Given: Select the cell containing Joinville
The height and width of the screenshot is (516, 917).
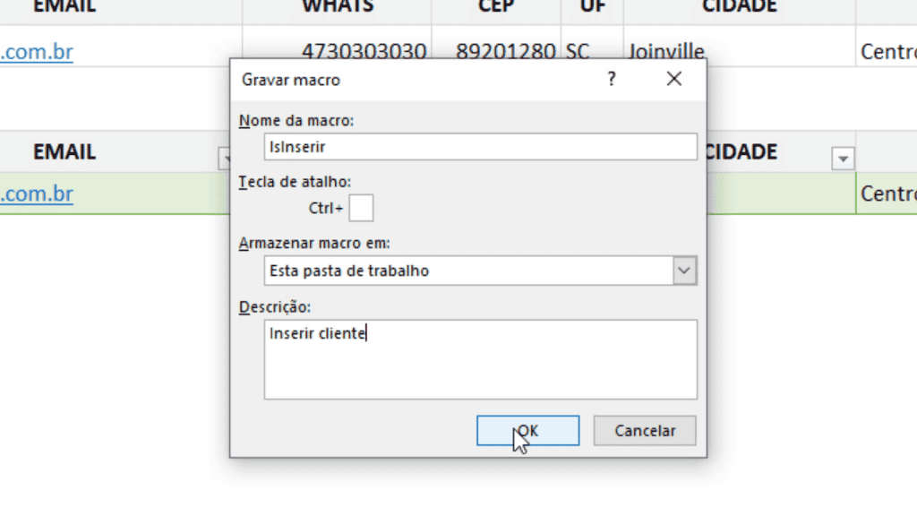Looking at the screenshot, I should [x=666, y=51].
